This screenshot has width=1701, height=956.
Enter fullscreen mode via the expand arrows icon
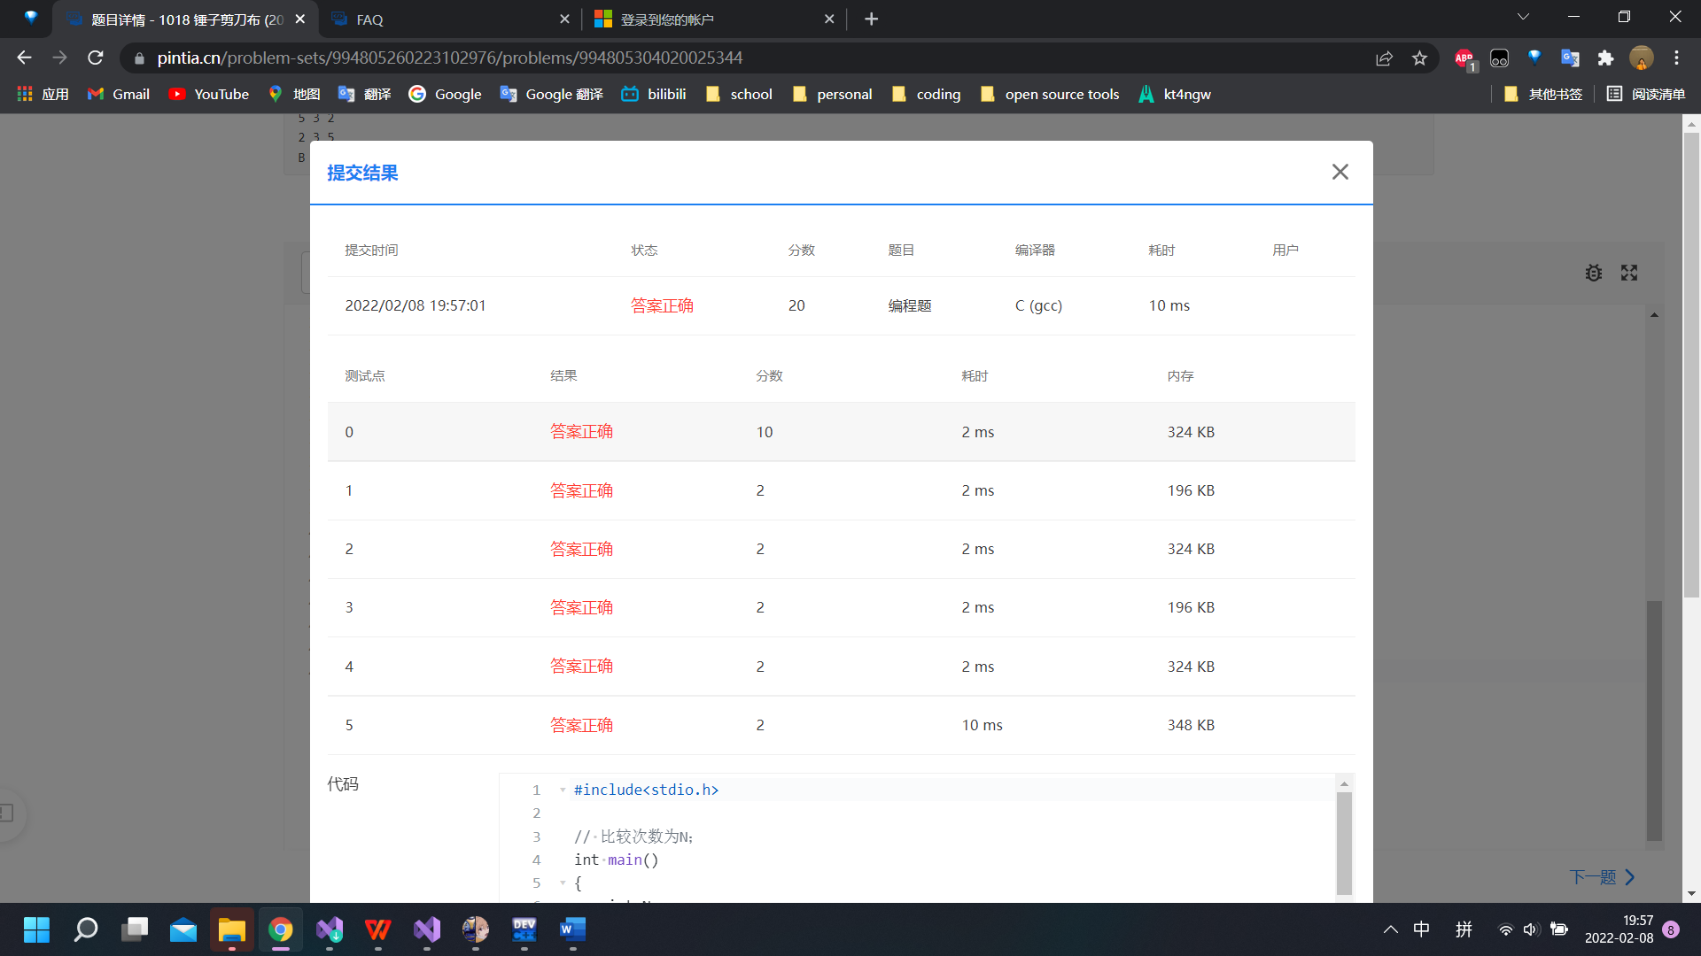click(x=1629, y=273)
